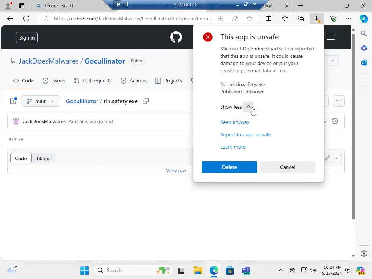
Task: Reload the page with the refresh icon
Action: tap(26, 19)
